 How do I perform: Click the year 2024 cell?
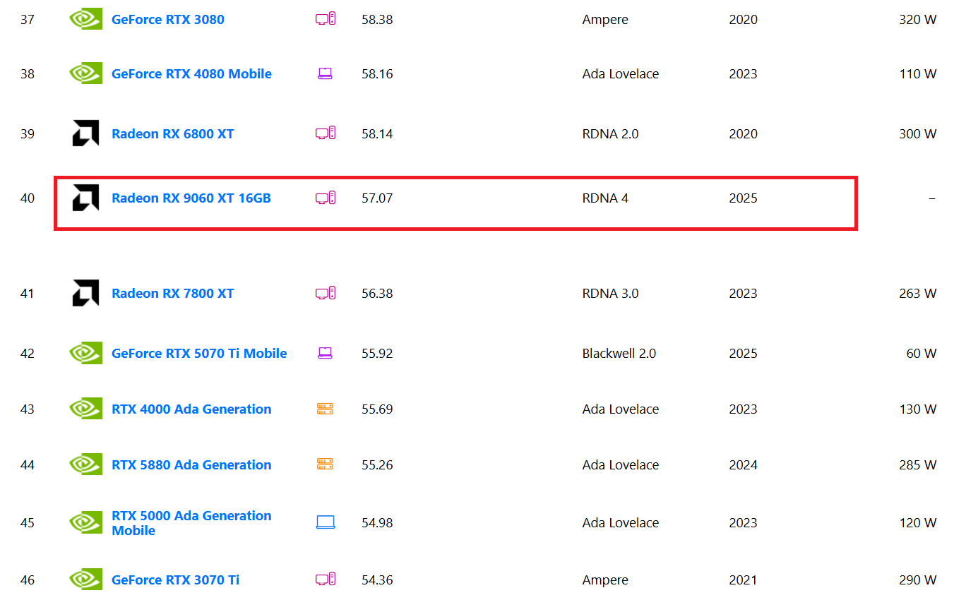click(743, 465)
